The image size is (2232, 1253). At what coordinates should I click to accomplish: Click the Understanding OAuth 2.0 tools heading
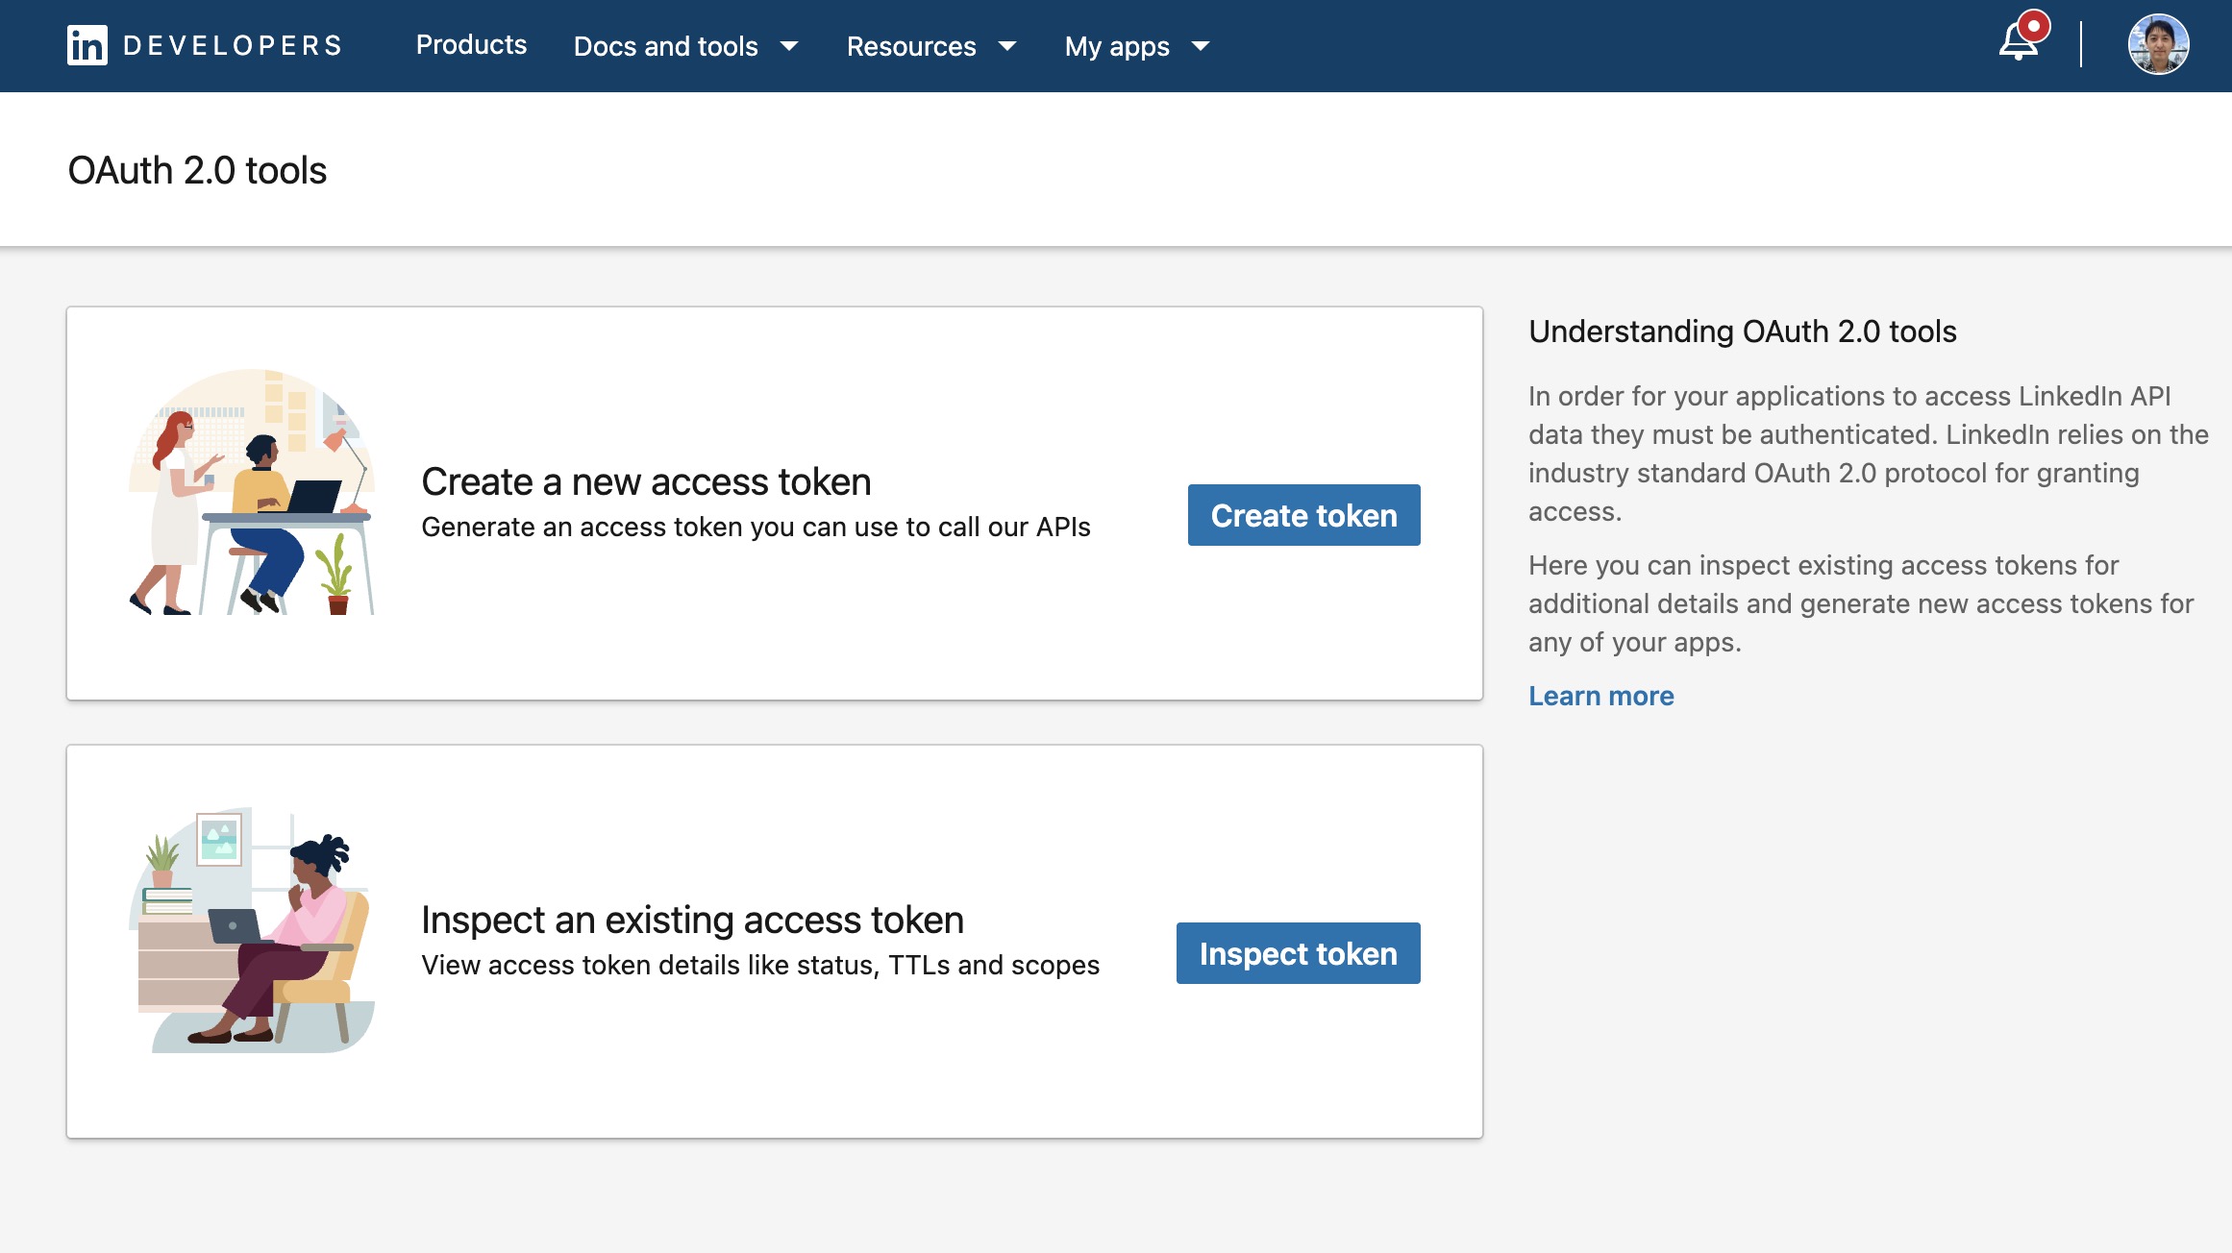click(1742, 332)
